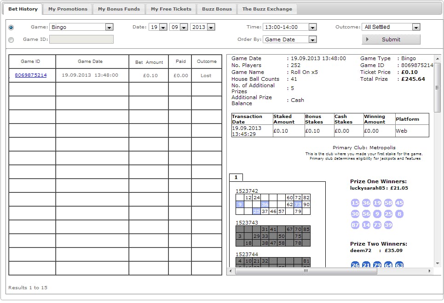
Task: Click the Paid column header
Action: (x=180, y=62)
